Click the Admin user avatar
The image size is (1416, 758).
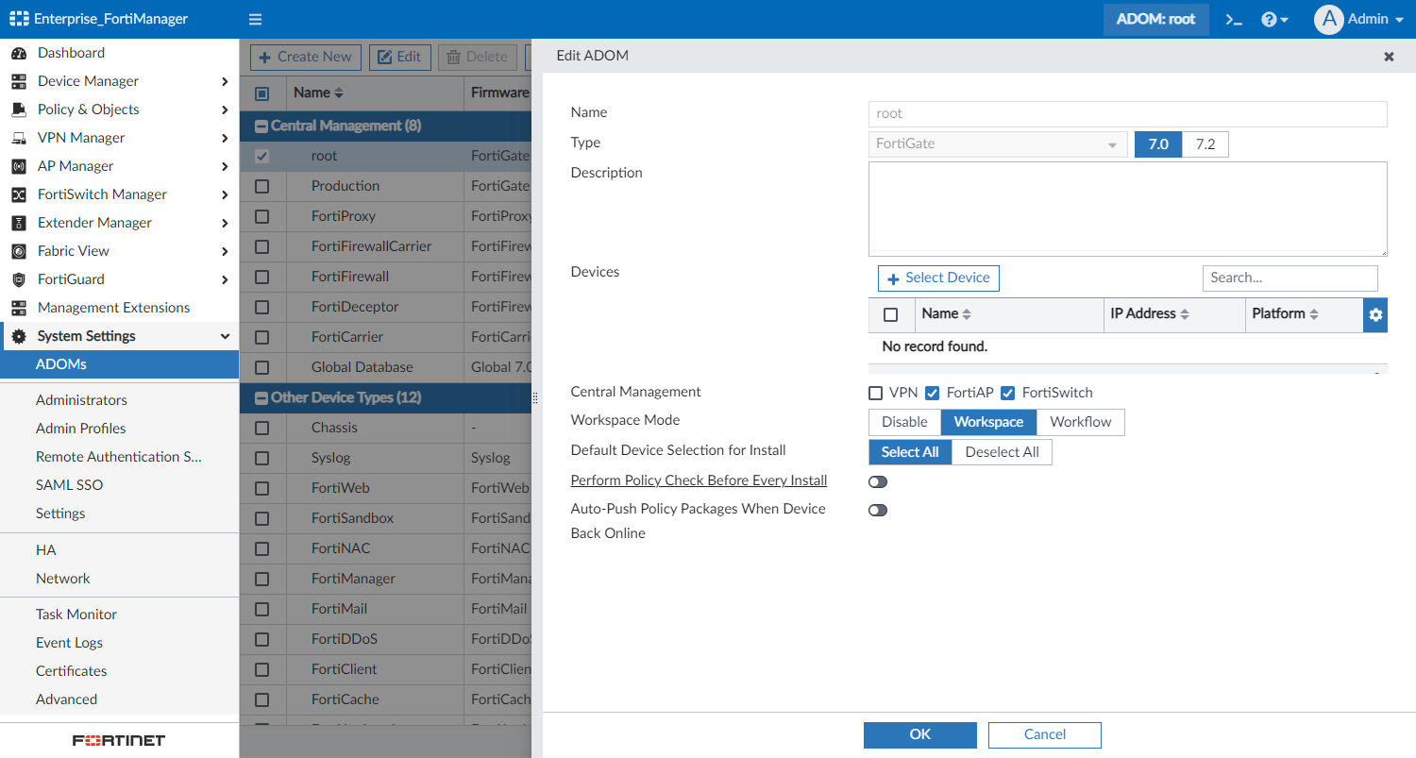[1328, 19]
